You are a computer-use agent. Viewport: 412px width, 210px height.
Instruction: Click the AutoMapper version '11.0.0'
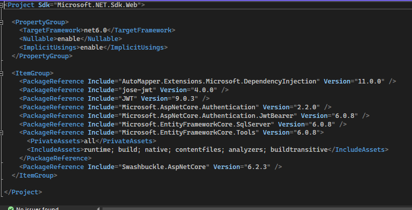click(370, 81)
